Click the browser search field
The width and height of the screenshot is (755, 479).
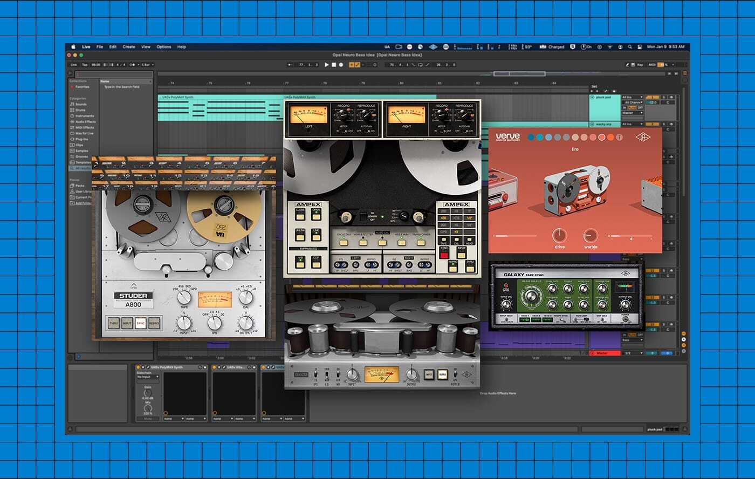point(113,74)
